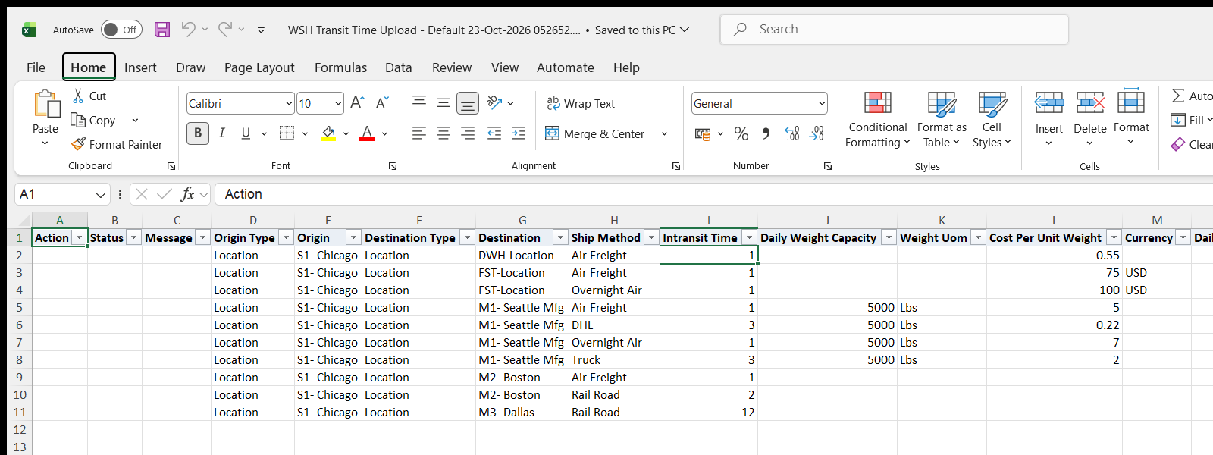Increase decimal places
The height and width of the screenshot is (455, 1213).
point(792,134)
